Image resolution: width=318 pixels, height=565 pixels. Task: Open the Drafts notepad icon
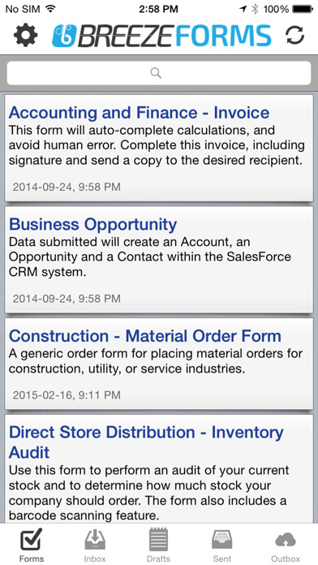[158, 539]
